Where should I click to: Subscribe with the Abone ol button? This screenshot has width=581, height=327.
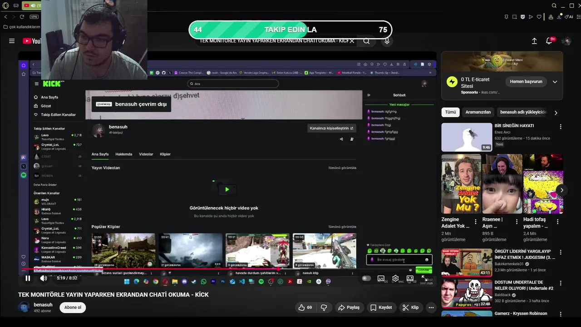73,307
